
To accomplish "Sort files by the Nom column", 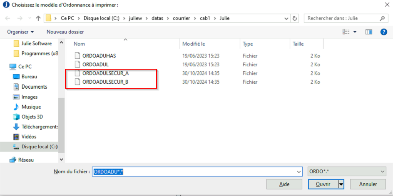I will click(x=79, y=44).
